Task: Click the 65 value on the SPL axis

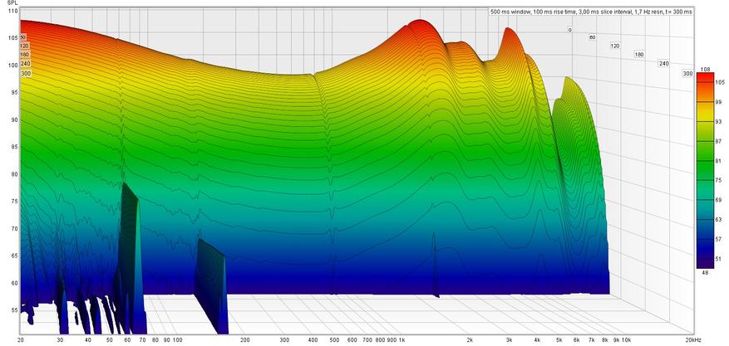Action: (15, 256)
